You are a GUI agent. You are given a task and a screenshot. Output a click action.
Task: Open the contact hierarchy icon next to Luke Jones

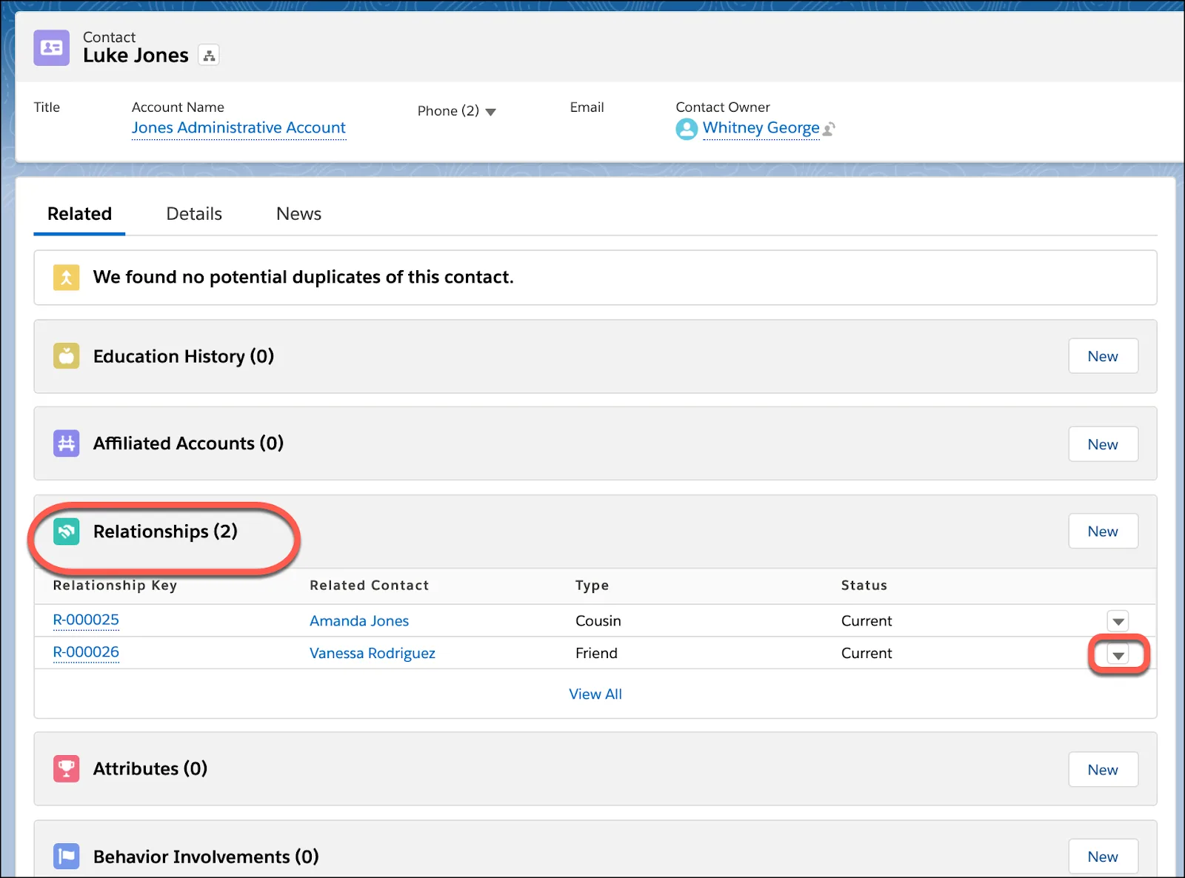coord(209,56)
